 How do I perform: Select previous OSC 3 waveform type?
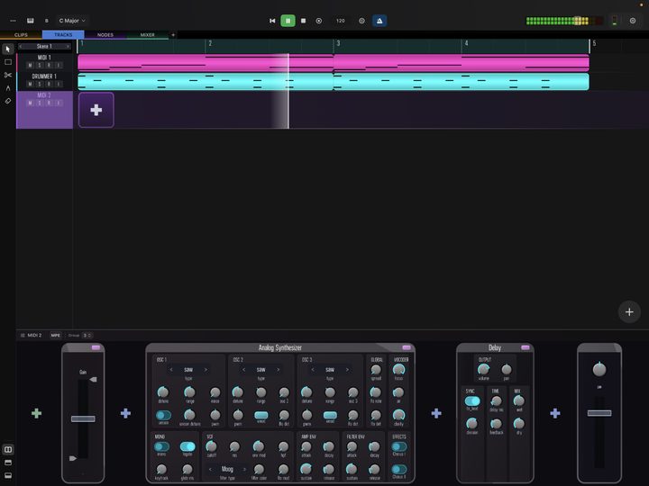[313, 370]
